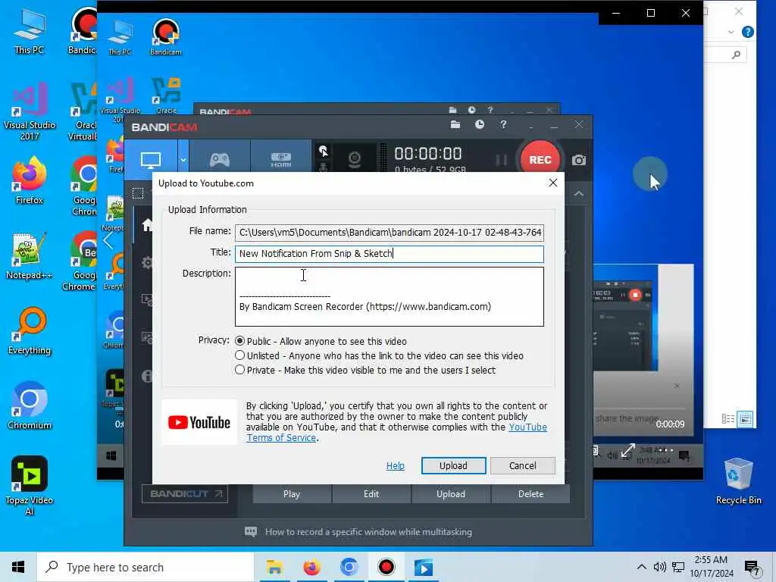Select Bandicam screen recording mode monitor icon
The image size is (776, 582).
click(x=151, y=159)
